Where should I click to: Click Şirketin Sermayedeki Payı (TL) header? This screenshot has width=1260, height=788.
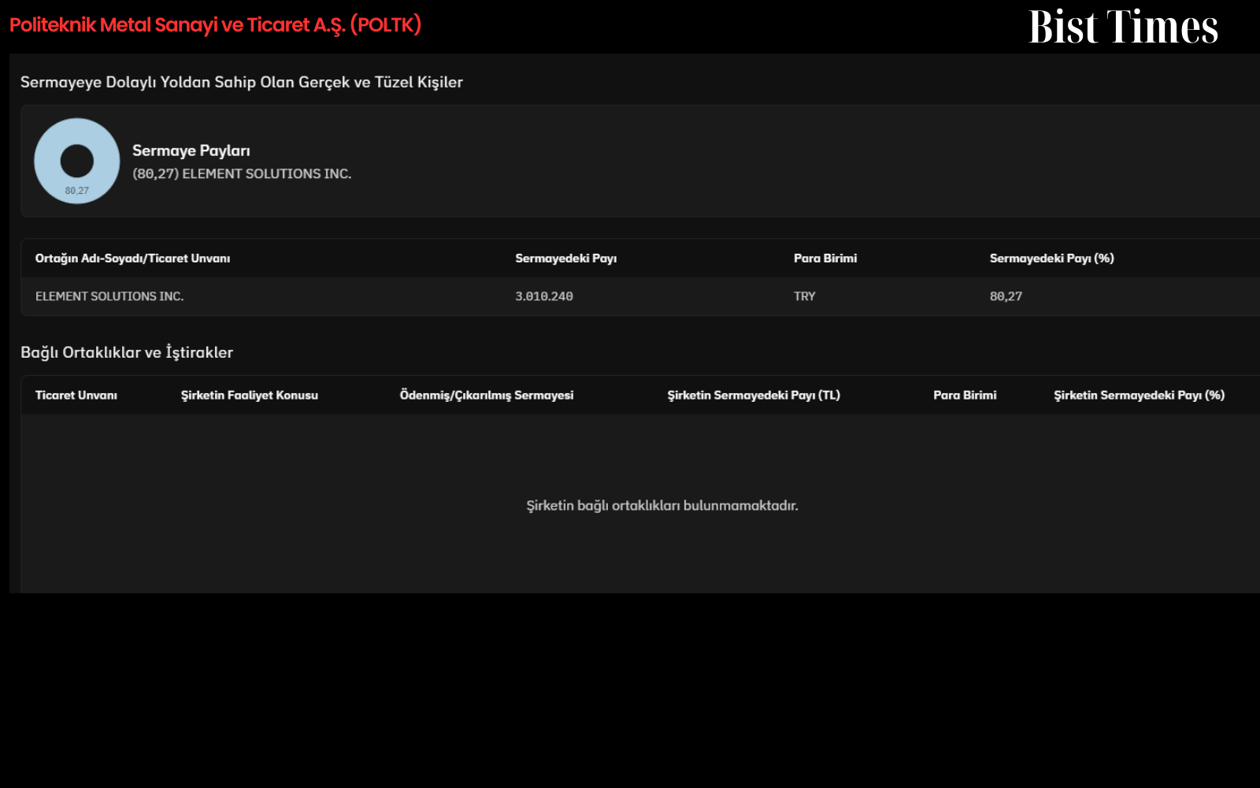754,396
